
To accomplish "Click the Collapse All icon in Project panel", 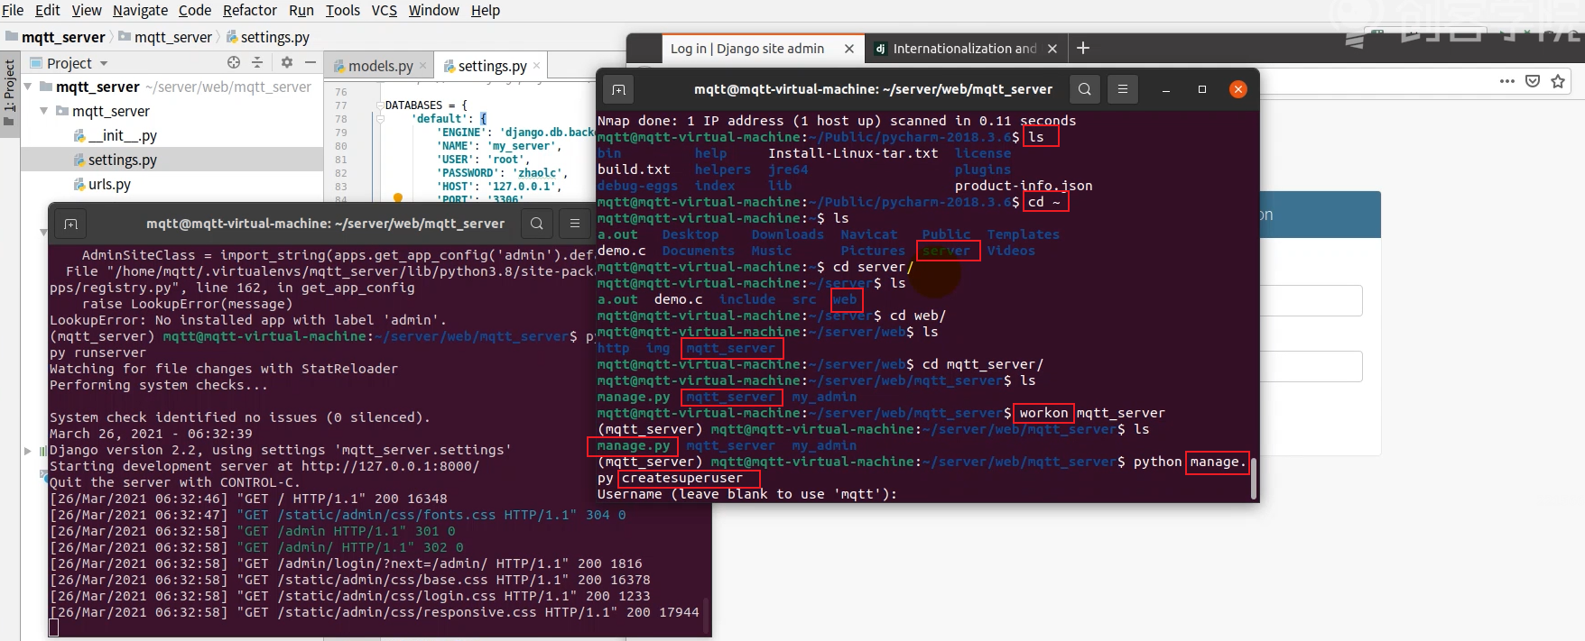I will point(257,62).
